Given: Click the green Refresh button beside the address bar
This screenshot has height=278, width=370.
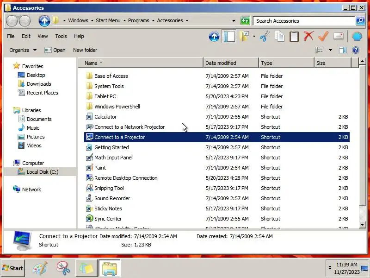Looking at the screenshot, I should tap(245, 21).
